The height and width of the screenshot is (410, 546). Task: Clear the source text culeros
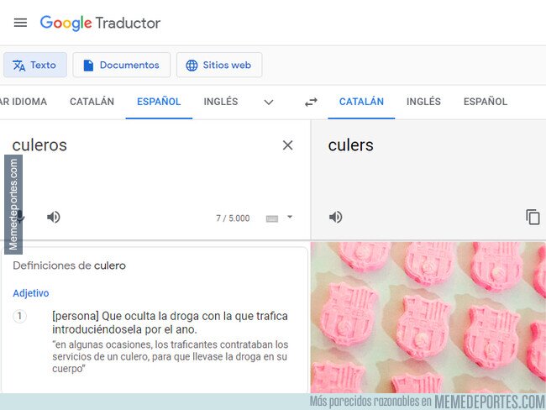click(287, 145)
